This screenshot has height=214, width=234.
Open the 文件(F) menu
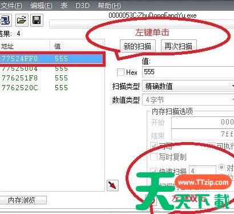pyautogui.click(x=11, y=6)
